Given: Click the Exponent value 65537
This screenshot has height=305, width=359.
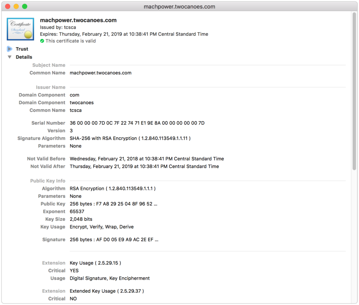Looking at the screenshot, I should [x=77, y=212].
